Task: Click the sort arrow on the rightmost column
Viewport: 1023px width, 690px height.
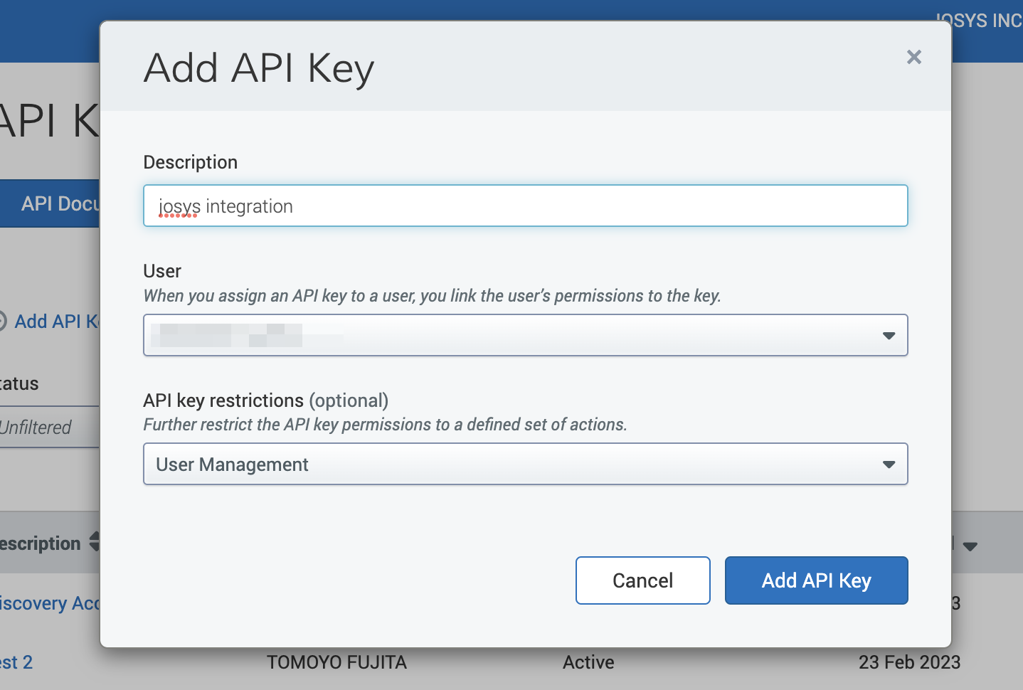Action: click(x=970, y=546)
